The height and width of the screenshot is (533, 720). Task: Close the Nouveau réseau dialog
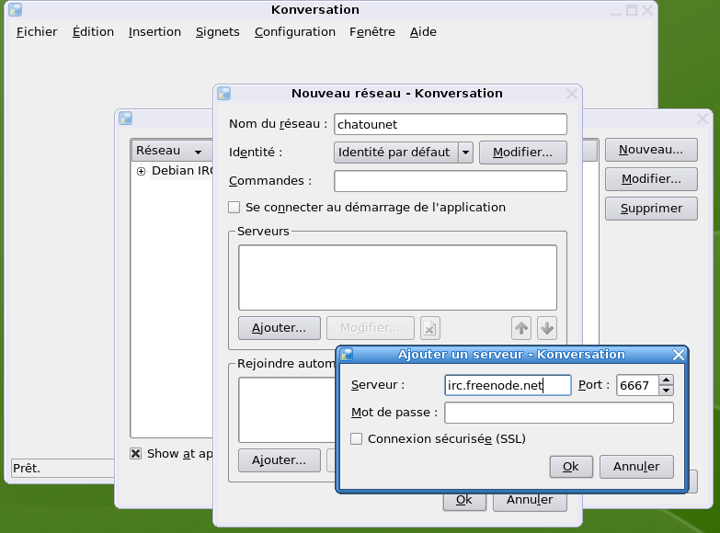click(x=572, y=94)
